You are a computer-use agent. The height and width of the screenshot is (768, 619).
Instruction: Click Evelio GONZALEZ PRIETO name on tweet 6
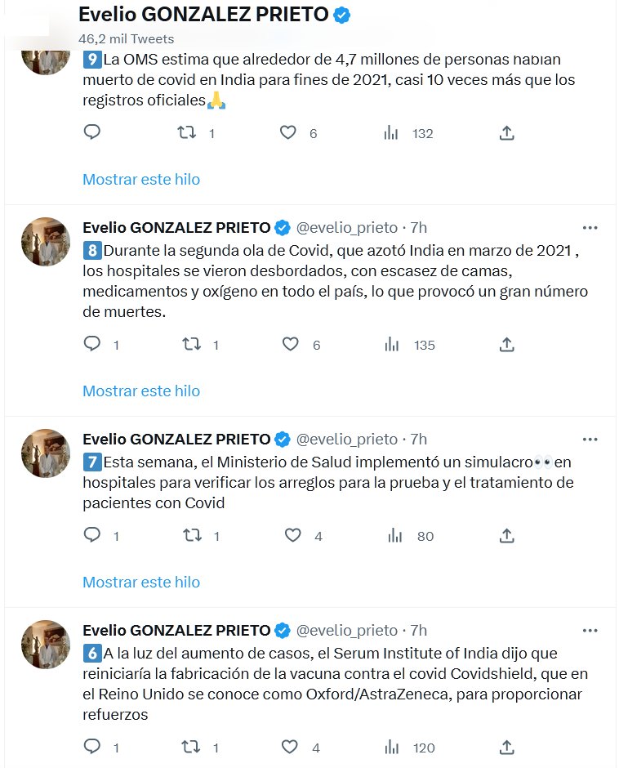coord(176,630)
